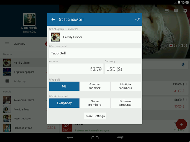Image resolution: width=190 pixels, height=142 pixels.
Task: Tap the credit card icon in header
Action: click(167, 11)
